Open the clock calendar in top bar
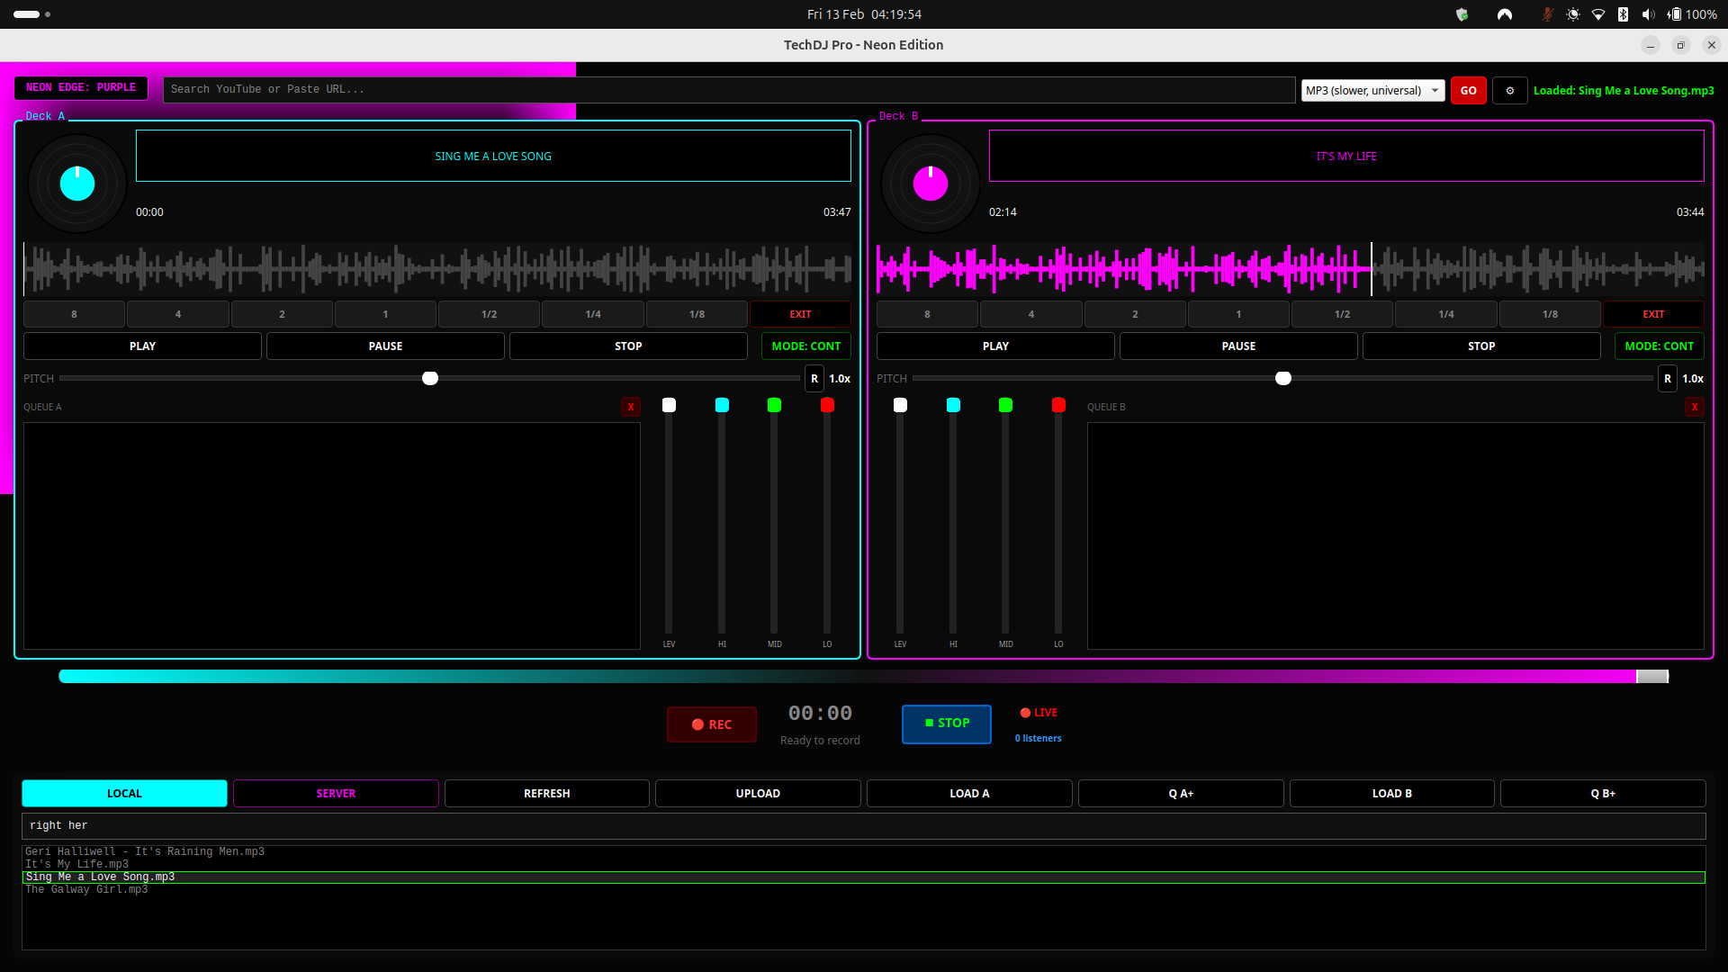 (x=863, y=14)
